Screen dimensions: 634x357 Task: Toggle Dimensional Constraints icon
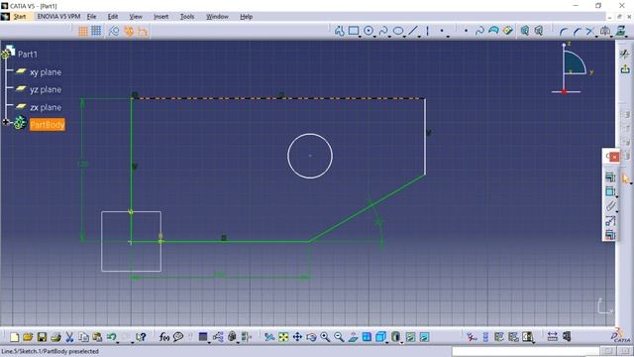(143, 31)
